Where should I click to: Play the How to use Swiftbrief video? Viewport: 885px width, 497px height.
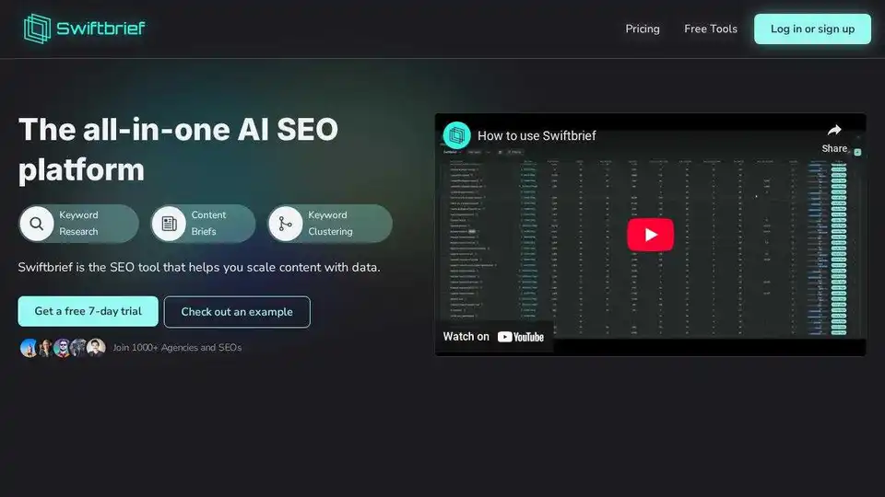[650, 235]
